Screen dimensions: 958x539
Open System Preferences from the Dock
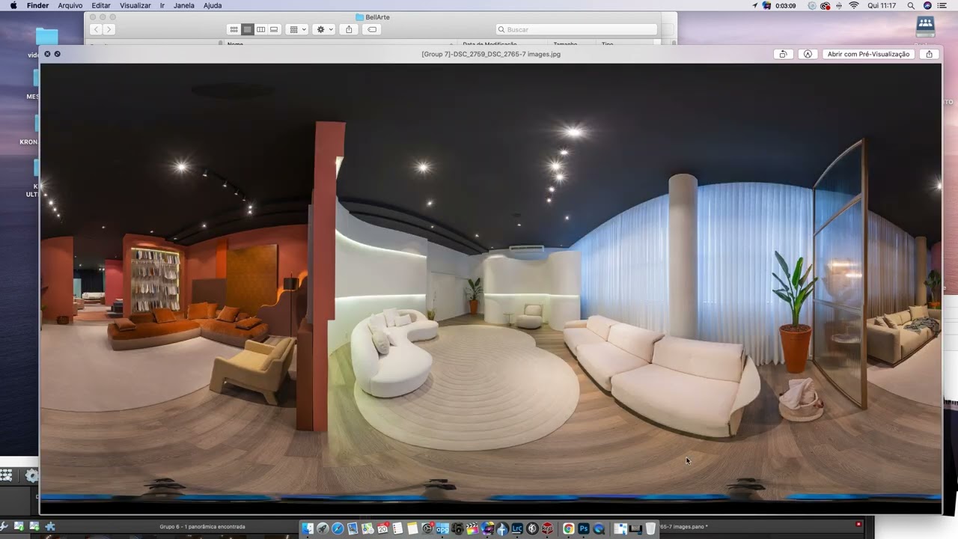427,529
